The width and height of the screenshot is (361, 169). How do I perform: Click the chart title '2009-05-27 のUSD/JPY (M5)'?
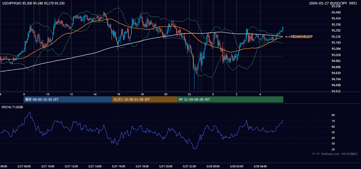333,3
